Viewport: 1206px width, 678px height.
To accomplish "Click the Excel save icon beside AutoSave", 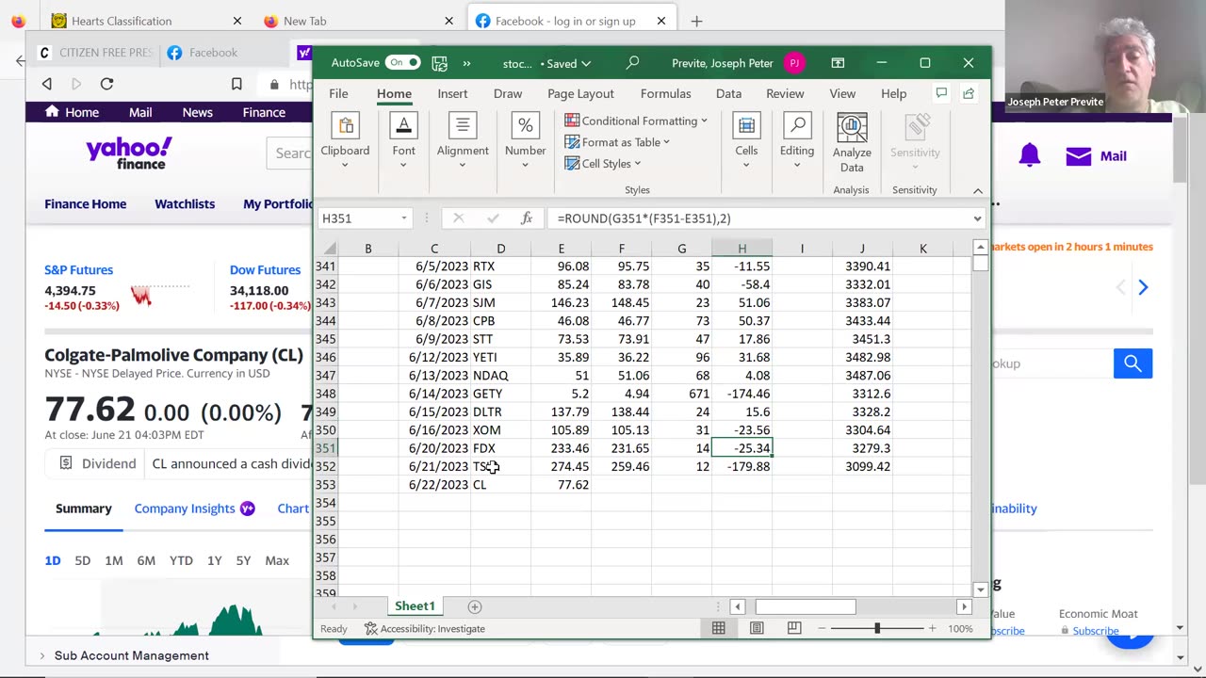I will point(439,63).
